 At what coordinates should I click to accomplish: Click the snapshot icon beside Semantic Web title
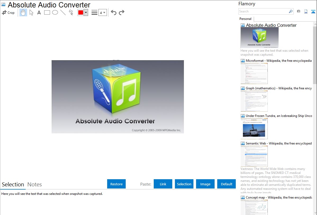[243, 143]
